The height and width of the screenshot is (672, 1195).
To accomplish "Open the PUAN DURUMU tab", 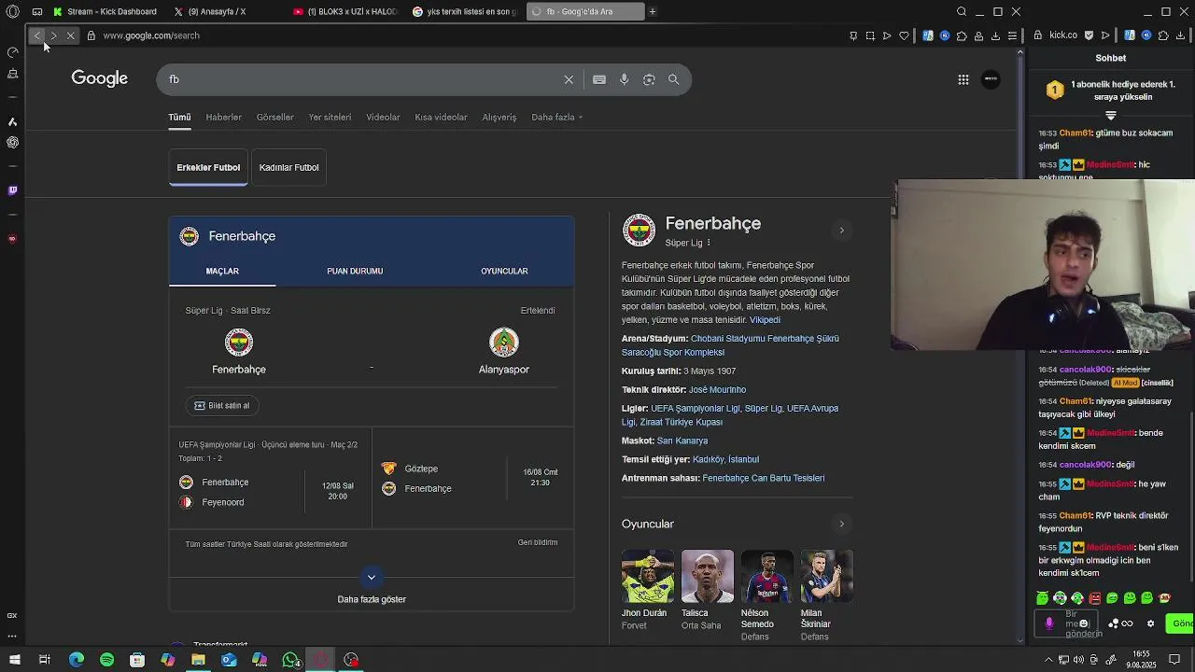I will (x=355, y=272).
